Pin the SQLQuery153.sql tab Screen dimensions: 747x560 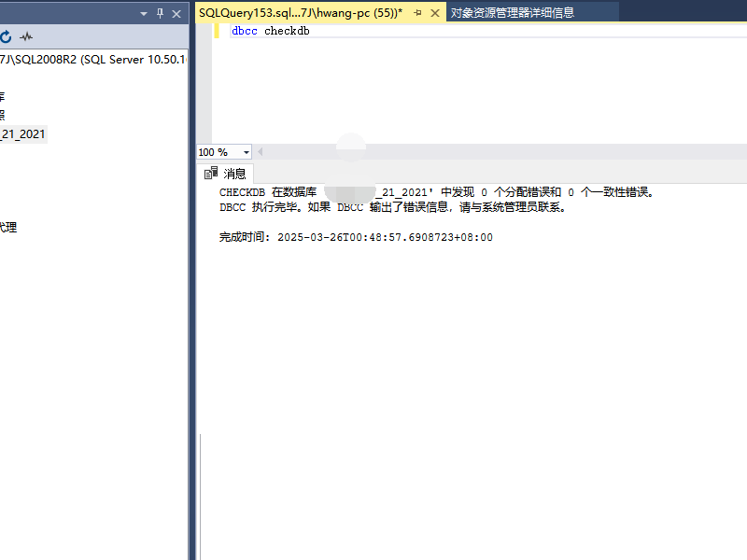point(417,13)
